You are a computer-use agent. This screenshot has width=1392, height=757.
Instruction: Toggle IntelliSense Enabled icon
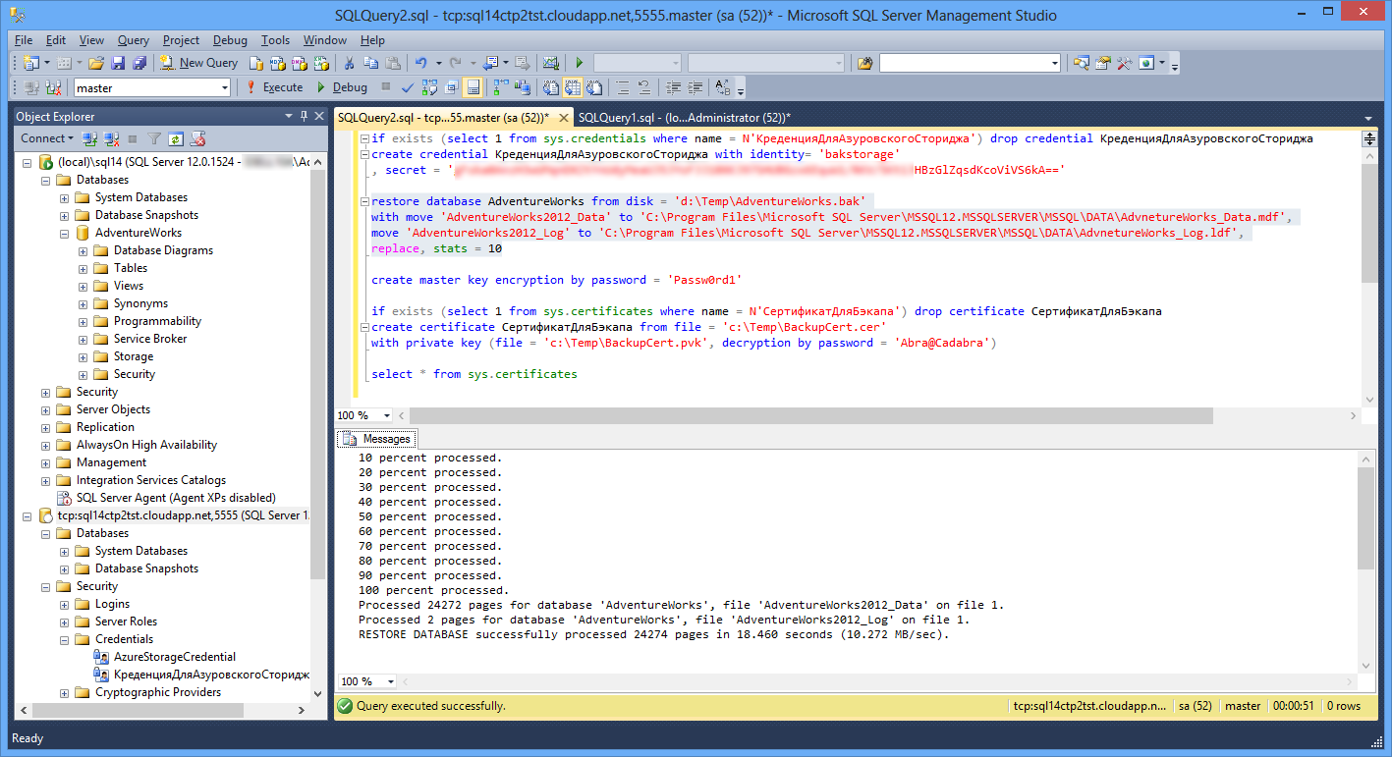click(x=473, y=87)
